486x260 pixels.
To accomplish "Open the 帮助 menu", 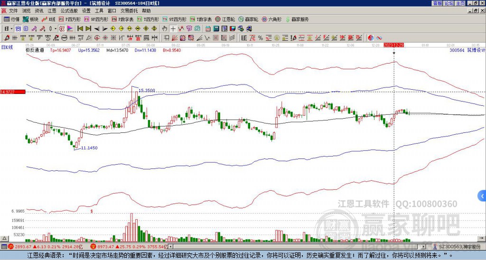I will [x=146, y=11].
